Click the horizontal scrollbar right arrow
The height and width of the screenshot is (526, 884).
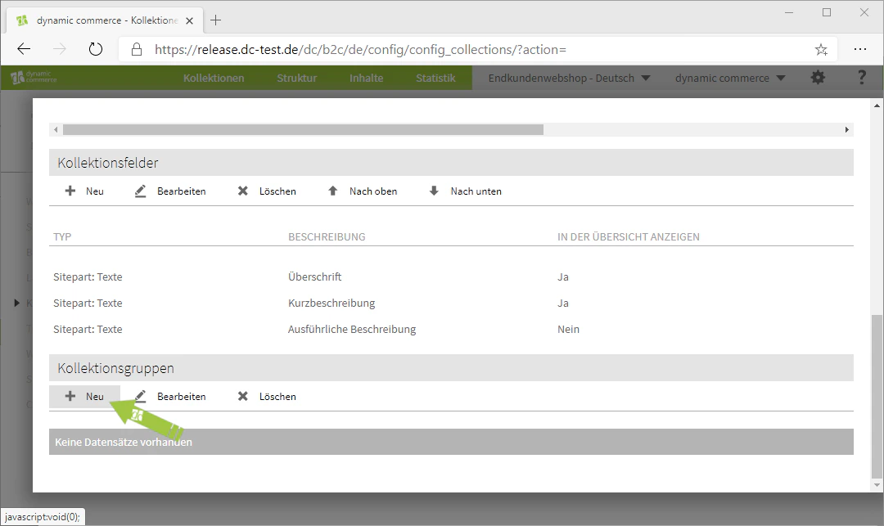click(x=847, y=129)
